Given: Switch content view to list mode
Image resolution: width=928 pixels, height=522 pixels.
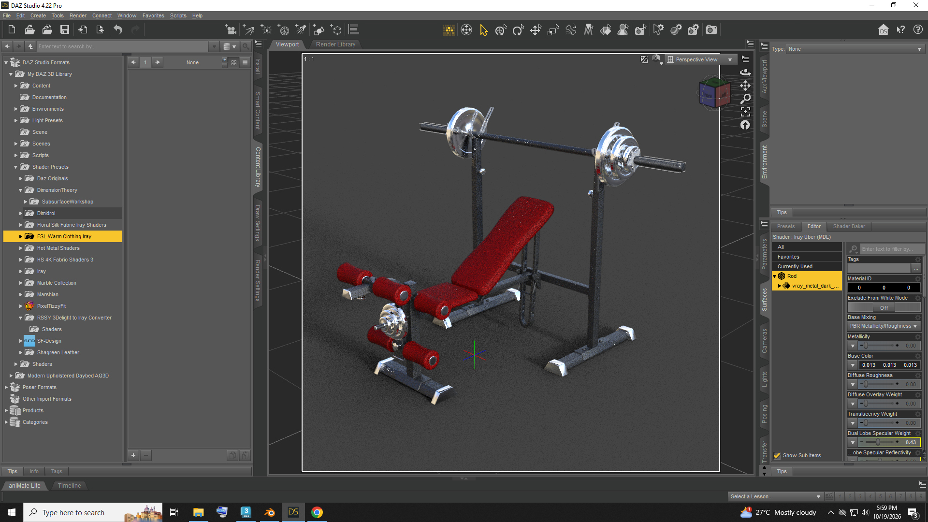Looking at the screenshot, I should 245,62.
